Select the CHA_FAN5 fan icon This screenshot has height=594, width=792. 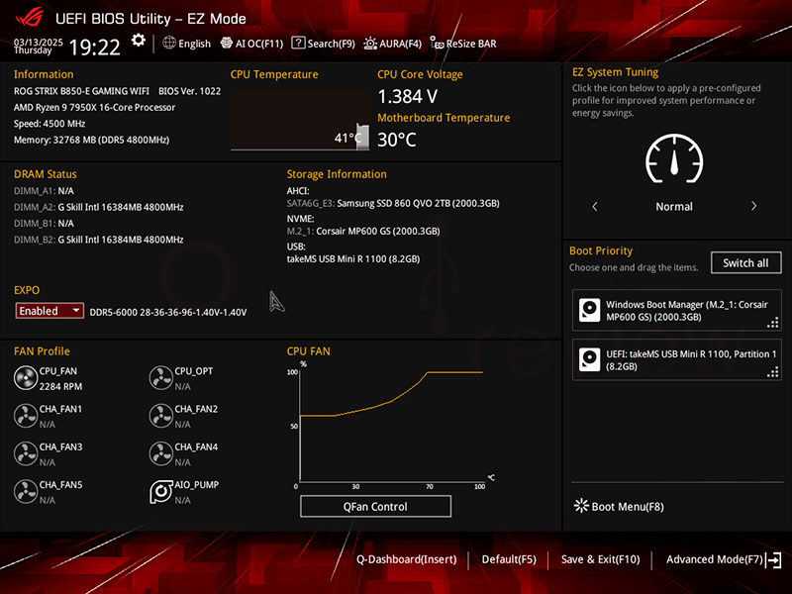(x=26, y=492)
